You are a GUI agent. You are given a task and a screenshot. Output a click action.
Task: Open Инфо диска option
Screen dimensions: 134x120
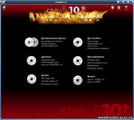(x=93, y=66)
